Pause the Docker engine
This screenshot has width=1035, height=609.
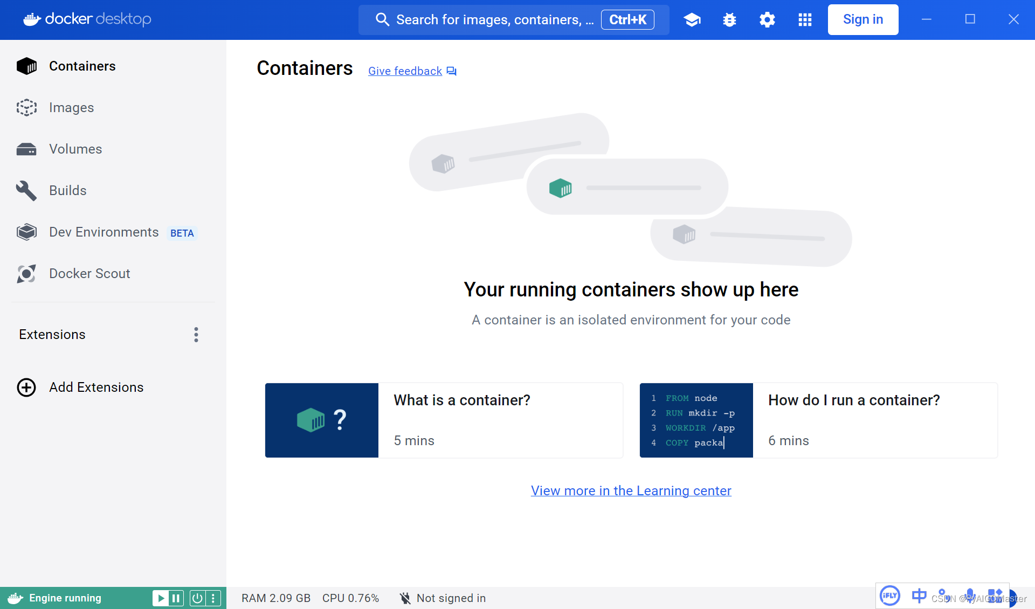tap(176, 598)
